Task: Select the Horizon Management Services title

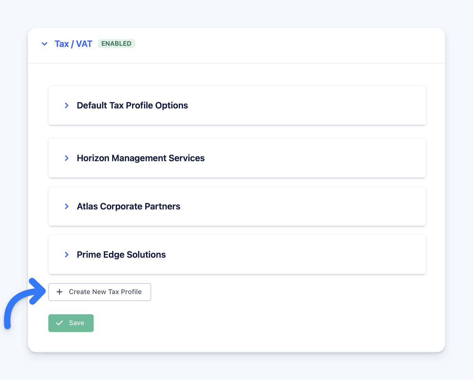Action: click(141, 158)
